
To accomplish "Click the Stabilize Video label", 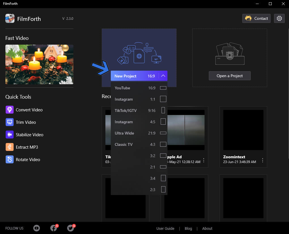I will click(x=29, y=135).
